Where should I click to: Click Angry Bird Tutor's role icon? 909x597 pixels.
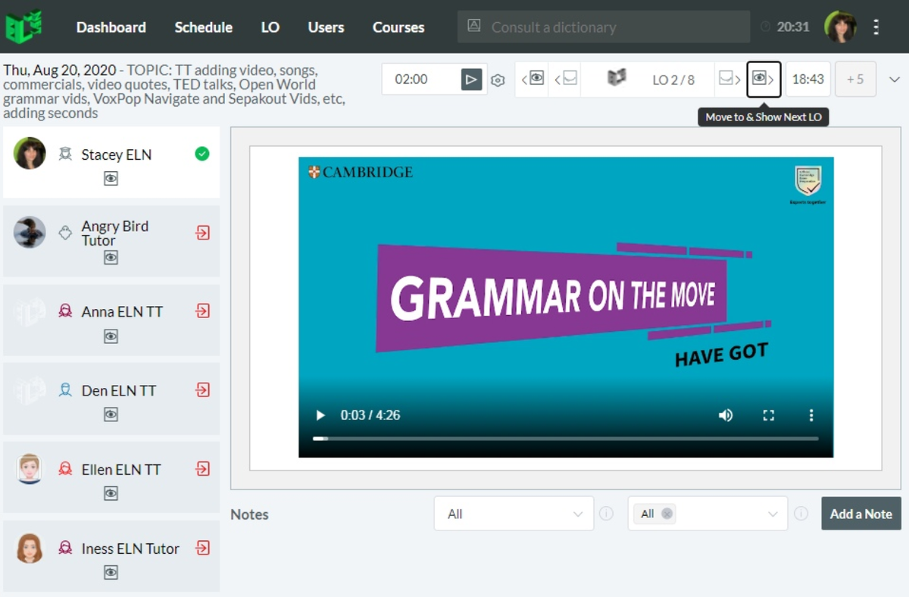tap(65, 233)
